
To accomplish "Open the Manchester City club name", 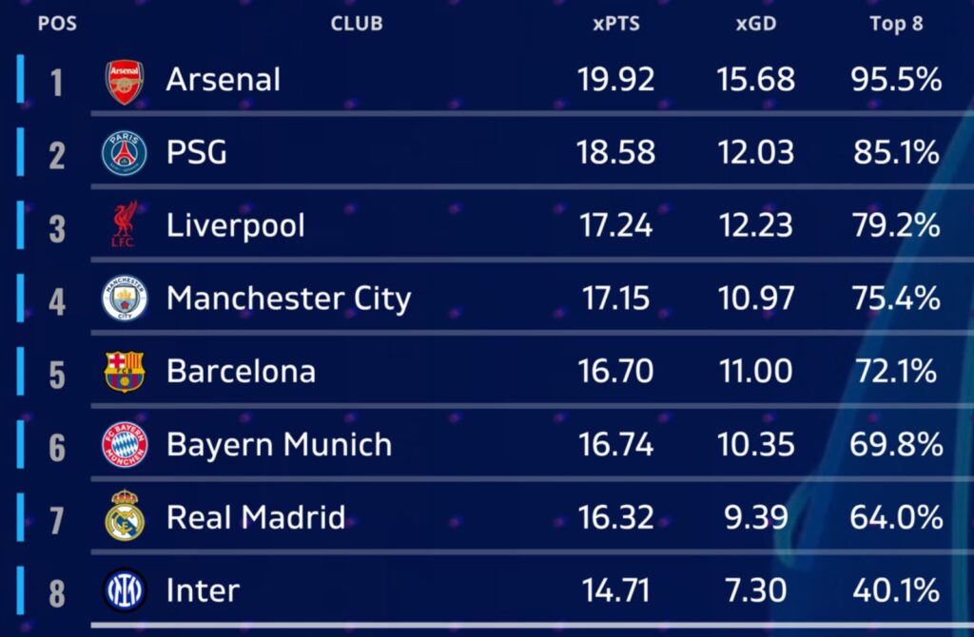I will coord(289,299).
